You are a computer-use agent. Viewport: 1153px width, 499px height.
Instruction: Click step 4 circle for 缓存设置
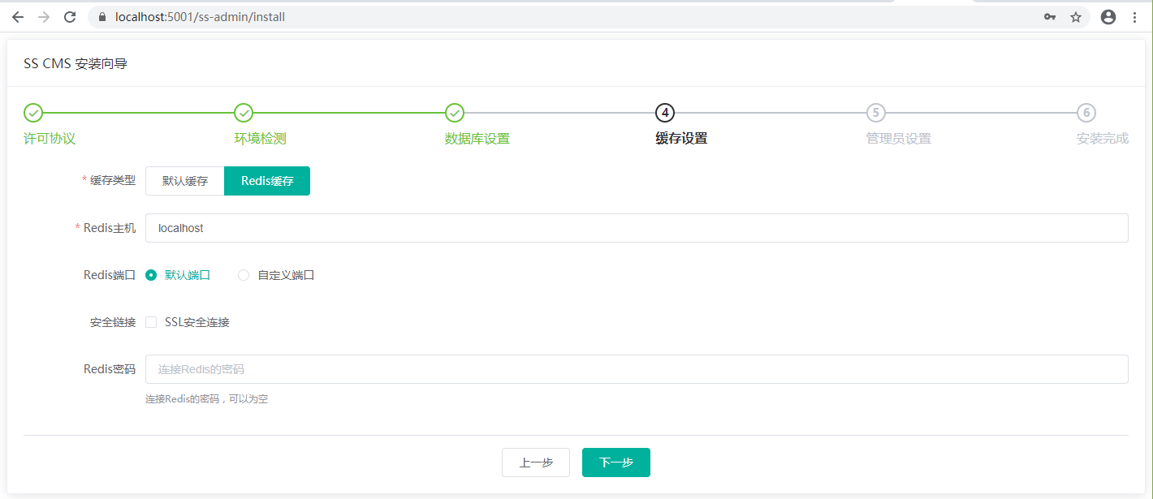tap(665, 113)
